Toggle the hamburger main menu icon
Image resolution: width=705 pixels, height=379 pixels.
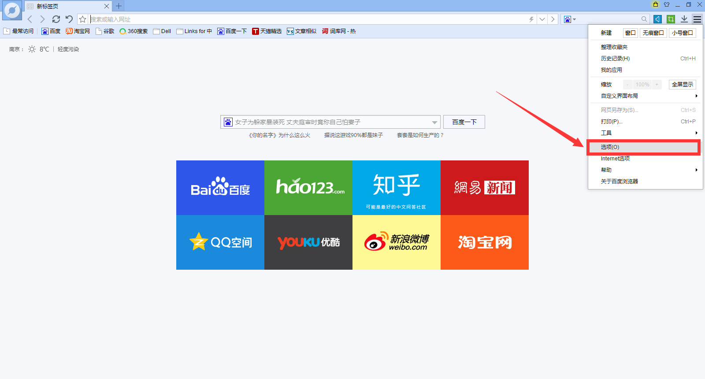pyautogui.click(x=697, y=19)
